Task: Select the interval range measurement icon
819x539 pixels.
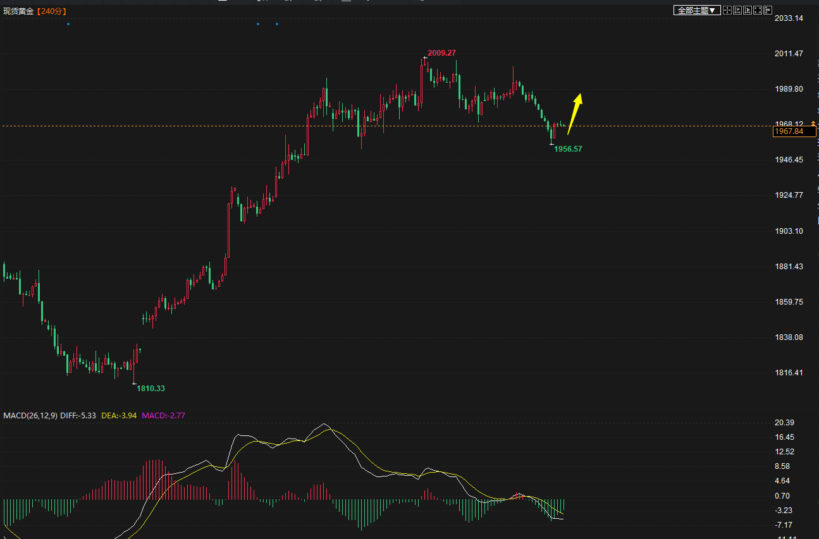Action: tap(737, 10)
